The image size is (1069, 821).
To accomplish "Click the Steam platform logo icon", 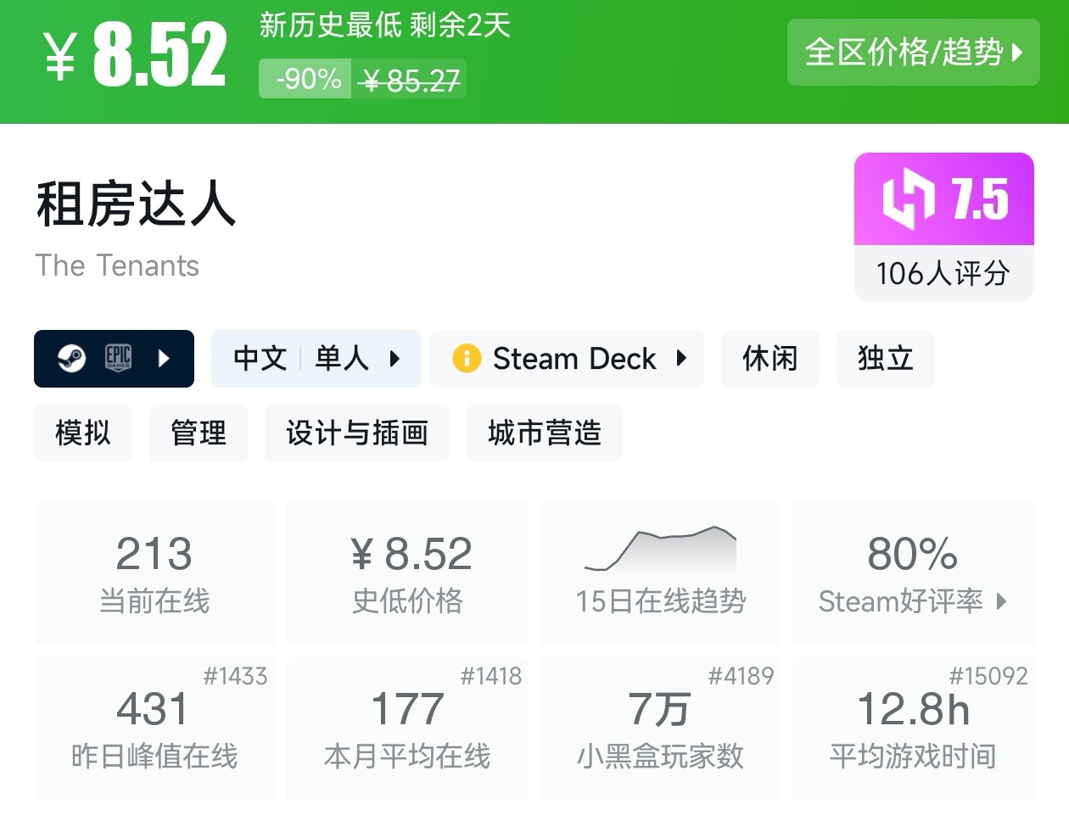I will point(71,359).
